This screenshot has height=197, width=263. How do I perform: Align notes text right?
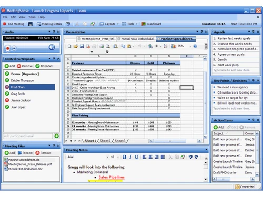pos(157,157)
